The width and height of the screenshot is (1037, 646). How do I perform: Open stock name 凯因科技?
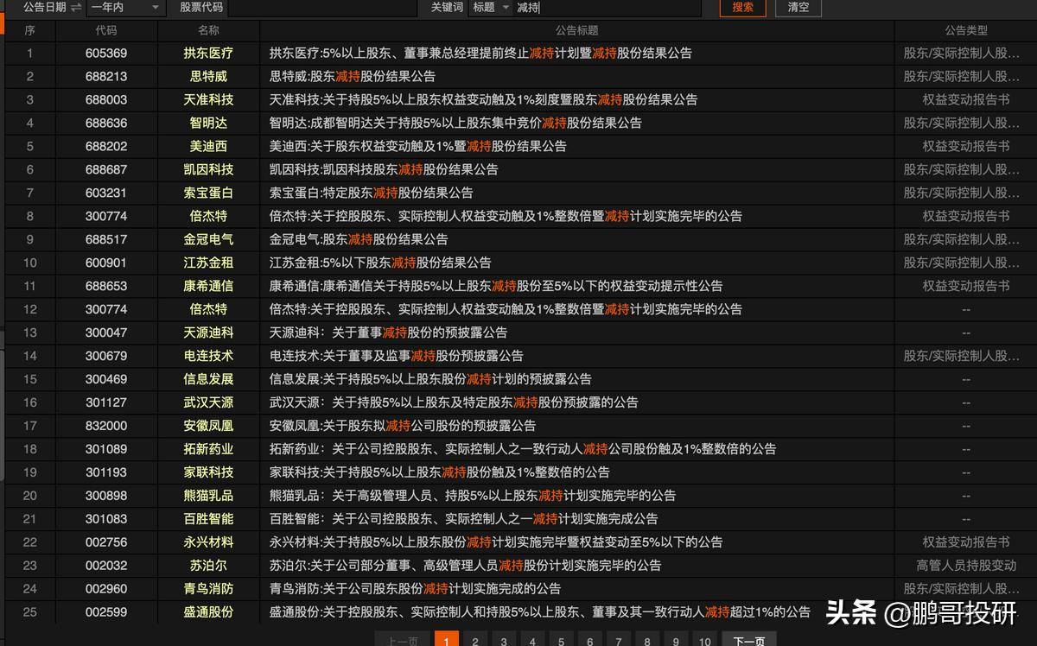click(x=208, y=170)
